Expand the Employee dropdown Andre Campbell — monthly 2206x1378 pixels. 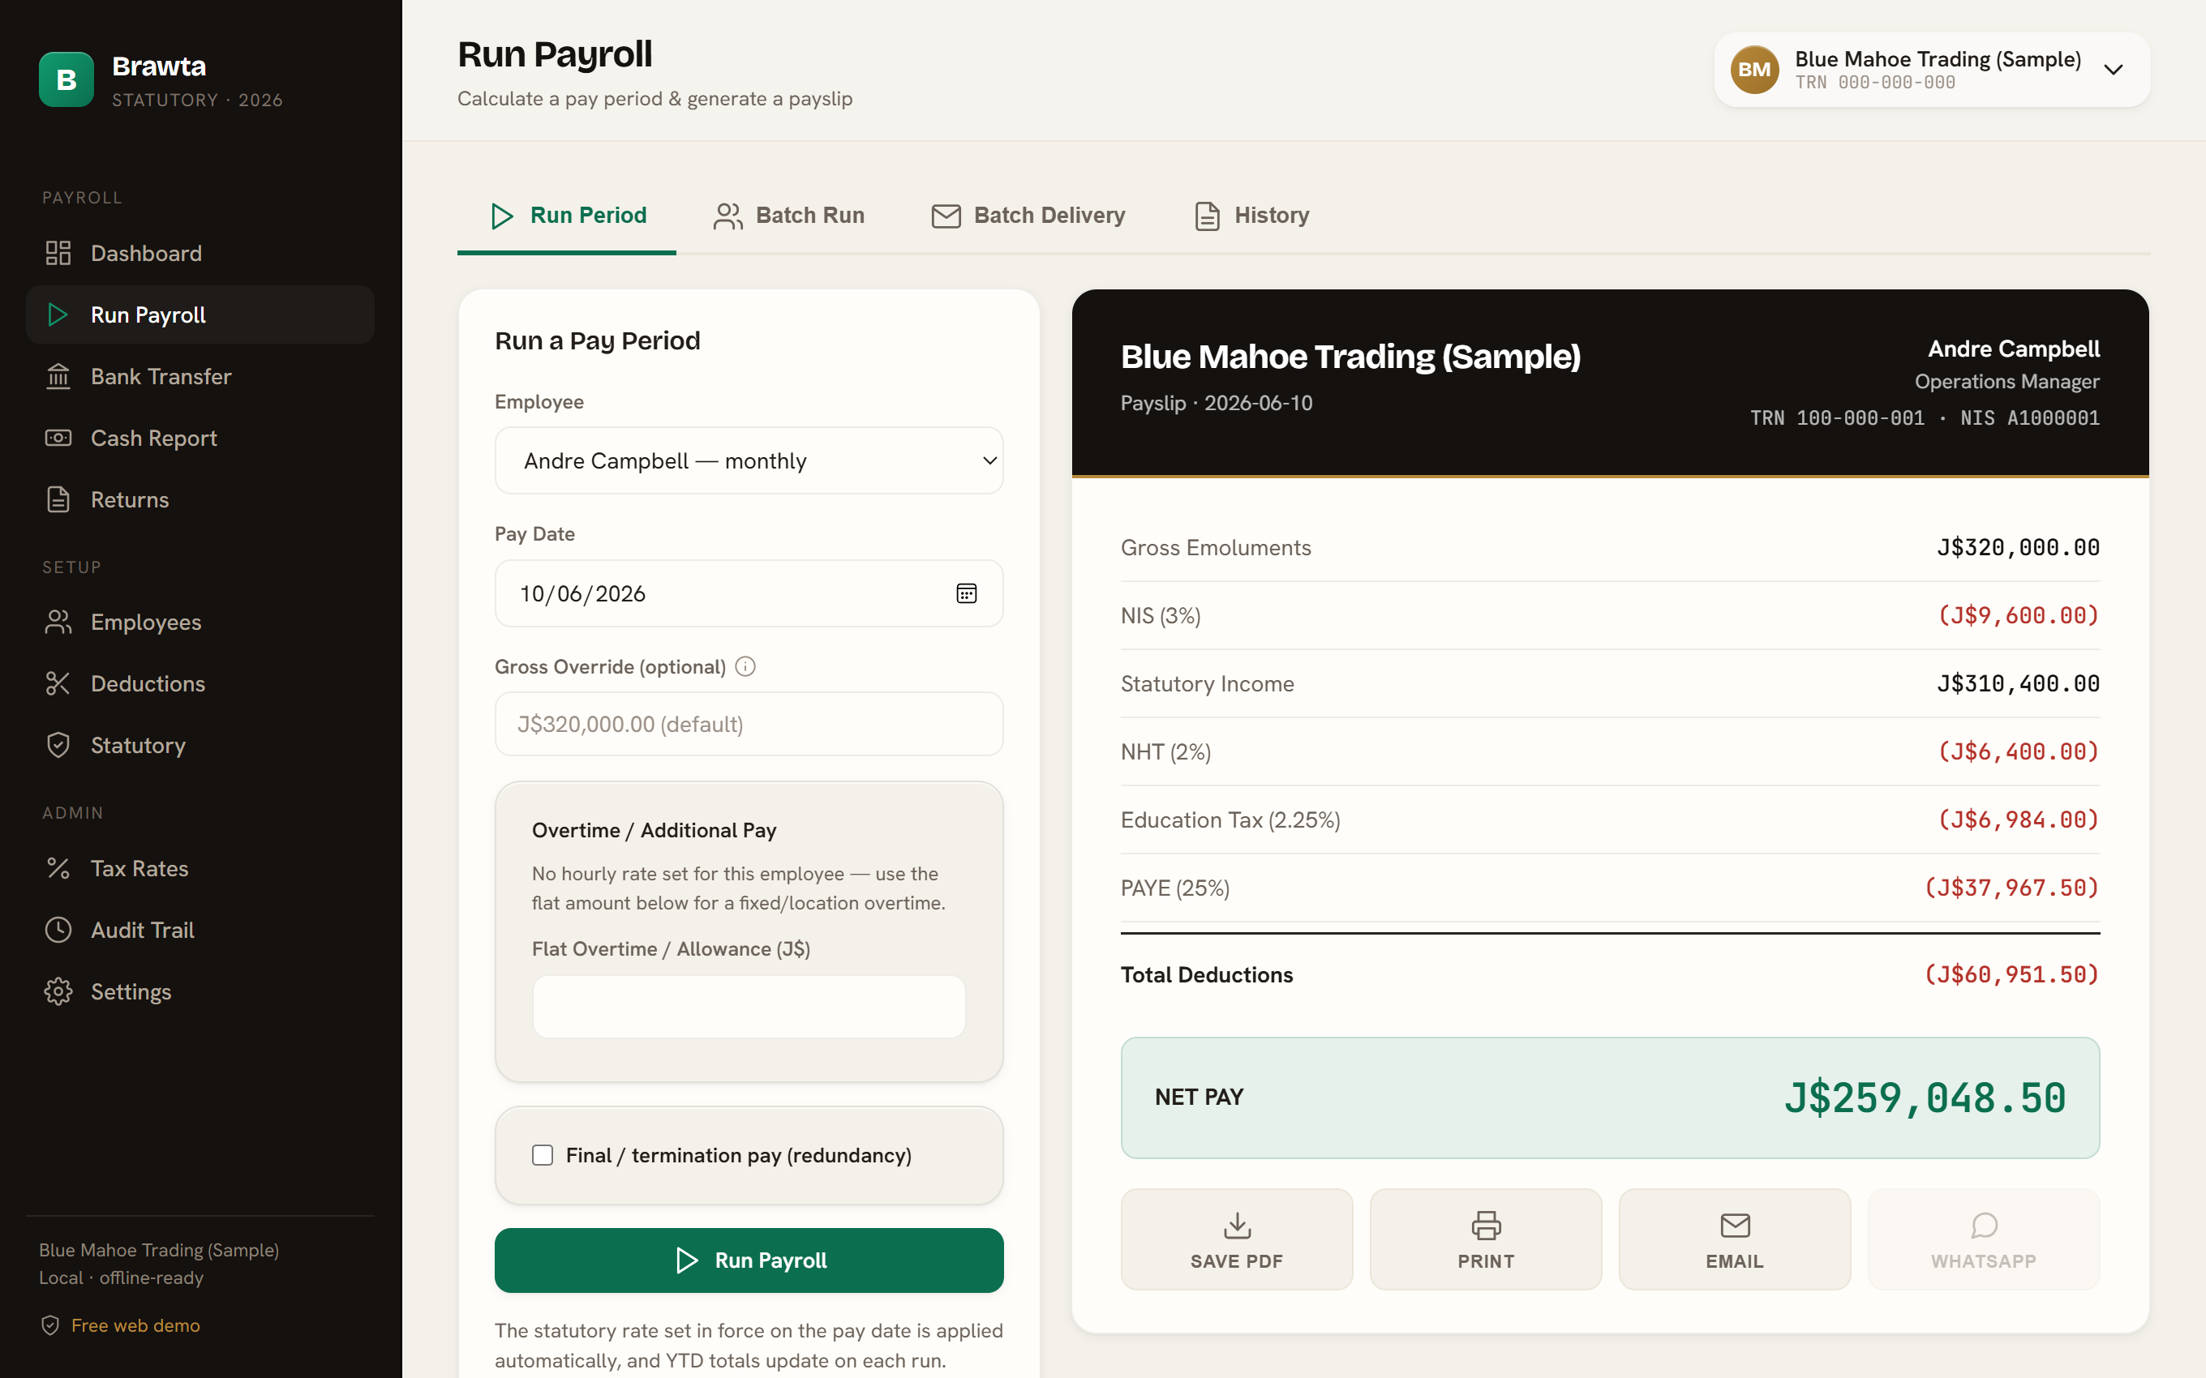point(749,460)
